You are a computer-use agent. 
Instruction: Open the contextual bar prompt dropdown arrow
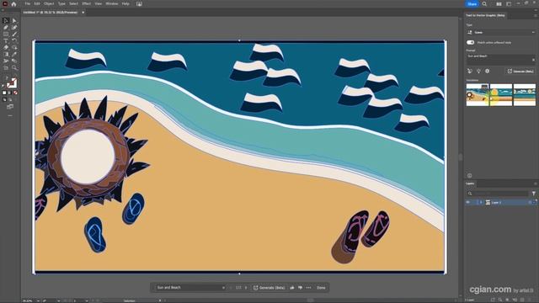point(223,288)
